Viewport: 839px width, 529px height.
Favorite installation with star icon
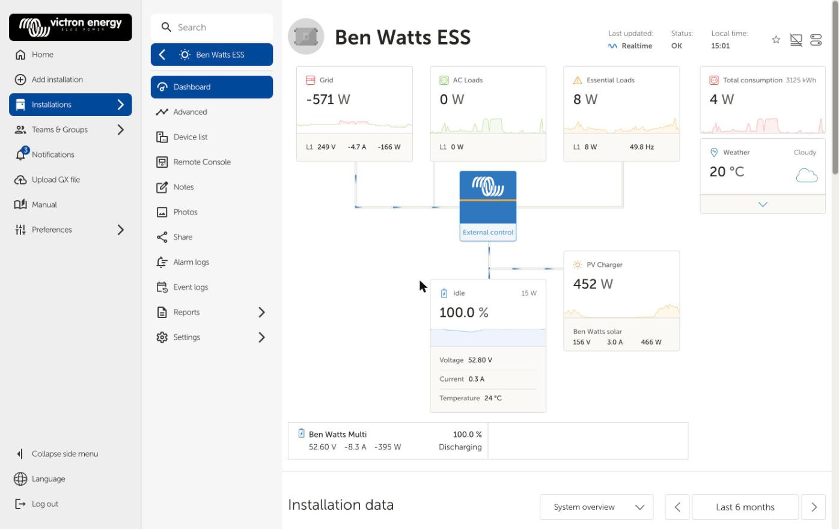click(776, 40)
